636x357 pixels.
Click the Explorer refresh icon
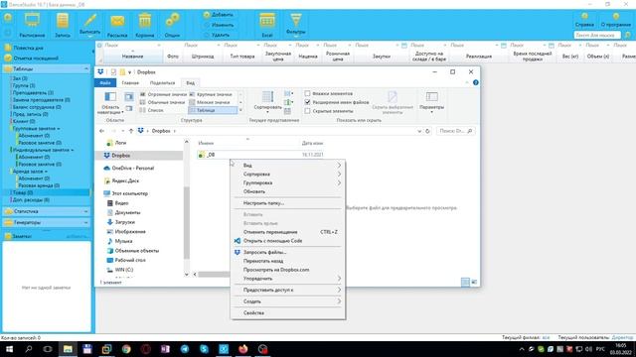pos(427,131)
